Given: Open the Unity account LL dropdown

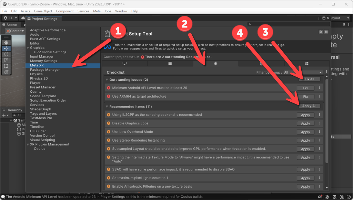Looking at the screenshot, I should [x=11, y=18].
